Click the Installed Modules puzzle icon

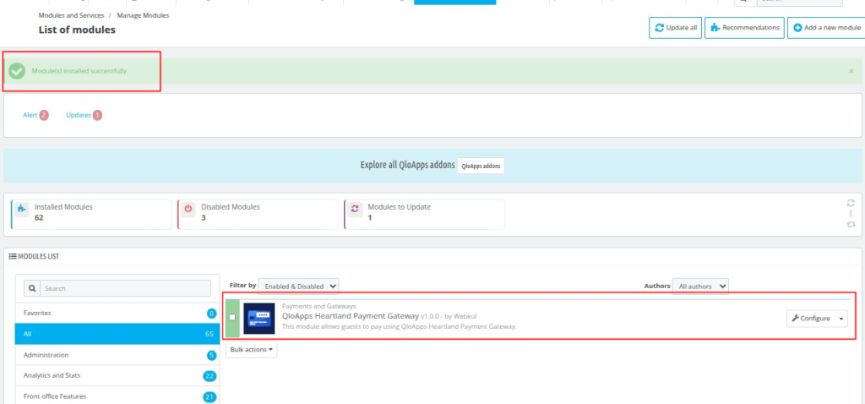(x=21, y=209)
